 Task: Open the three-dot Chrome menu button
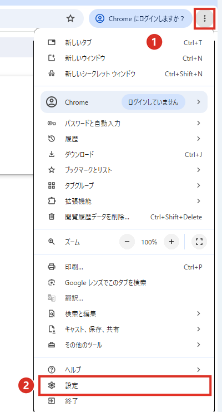[205, 18]
